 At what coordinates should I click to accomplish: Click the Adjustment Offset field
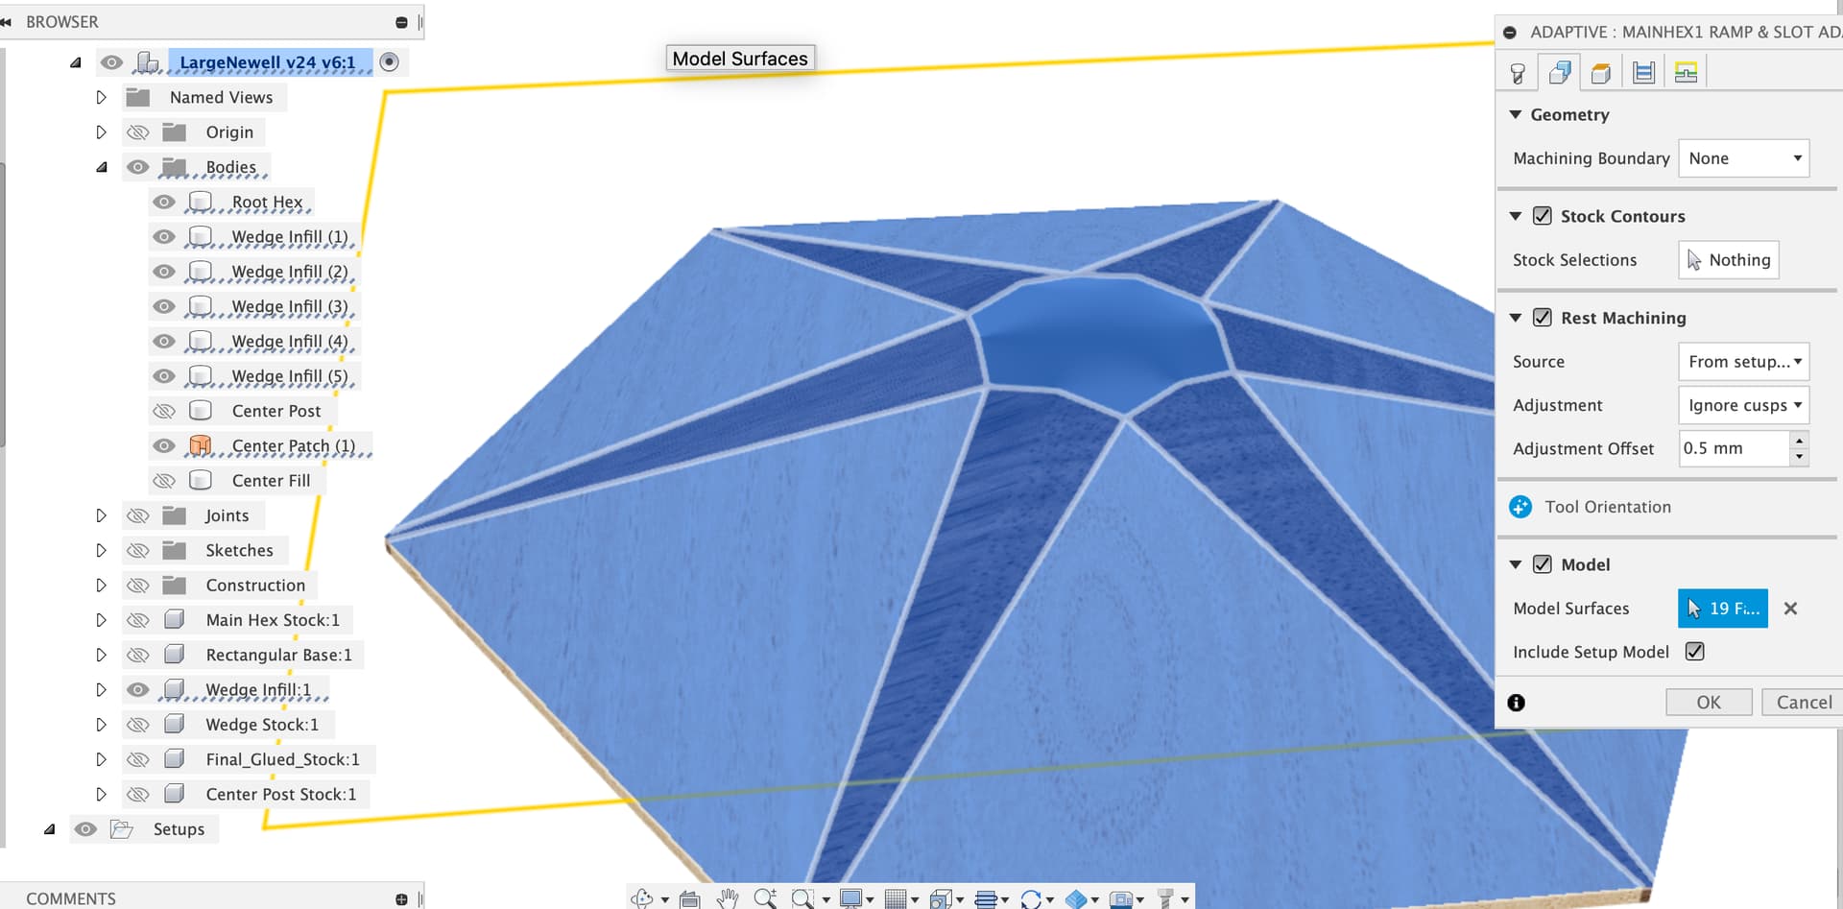1734,448
